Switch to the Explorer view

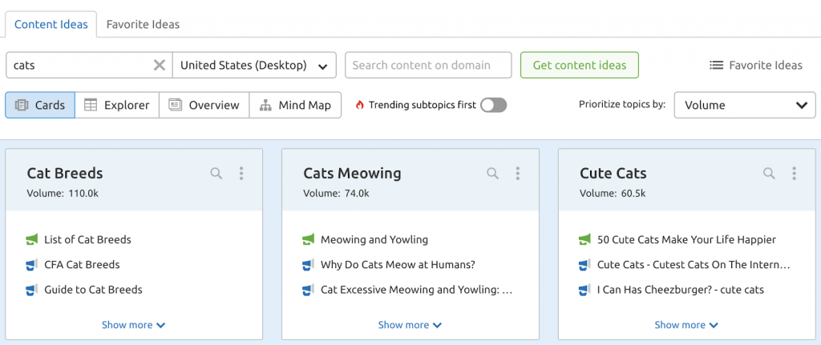[117, 105]
